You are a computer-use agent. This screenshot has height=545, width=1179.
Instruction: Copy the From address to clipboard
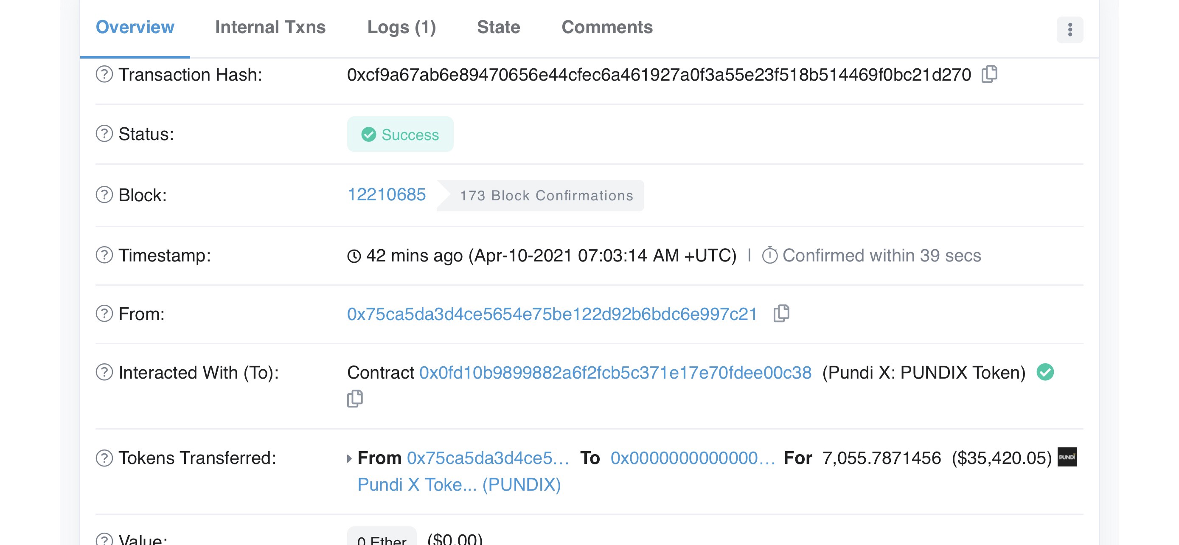(781, 313)
